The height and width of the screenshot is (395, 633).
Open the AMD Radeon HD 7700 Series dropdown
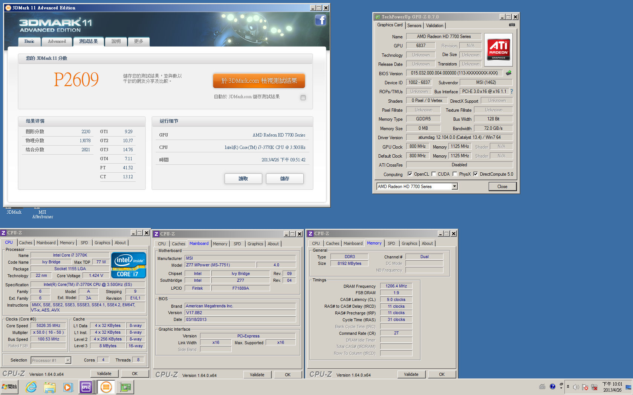tap(454, 186)
